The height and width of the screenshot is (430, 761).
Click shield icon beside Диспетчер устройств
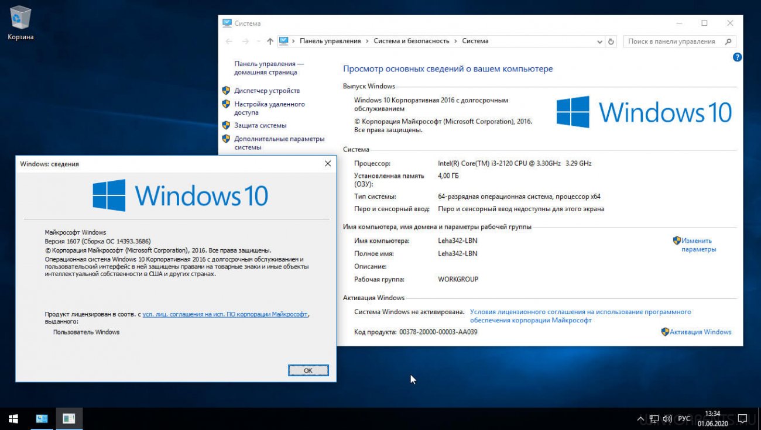226,91
